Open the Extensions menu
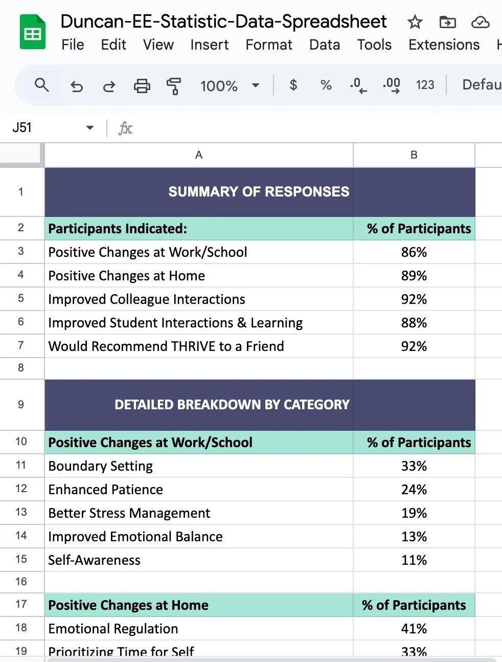Screen dimensions: 502x662 pos(444,45)
